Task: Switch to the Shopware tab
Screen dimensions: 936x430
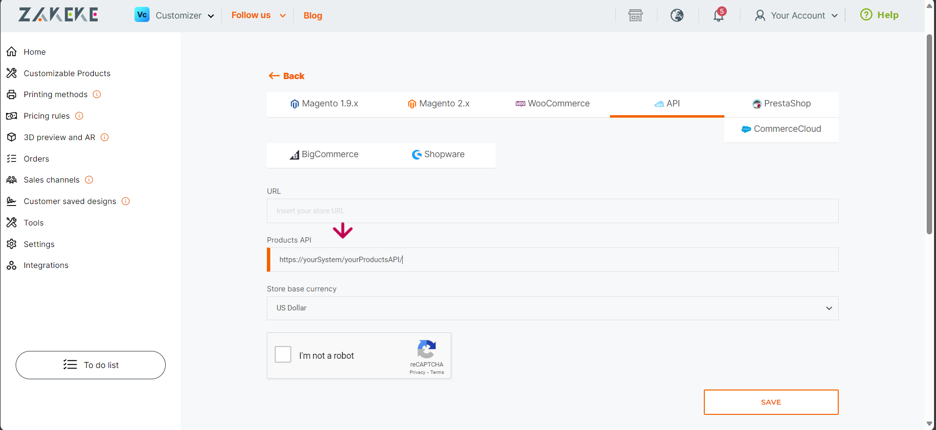Action: [438, 155]
